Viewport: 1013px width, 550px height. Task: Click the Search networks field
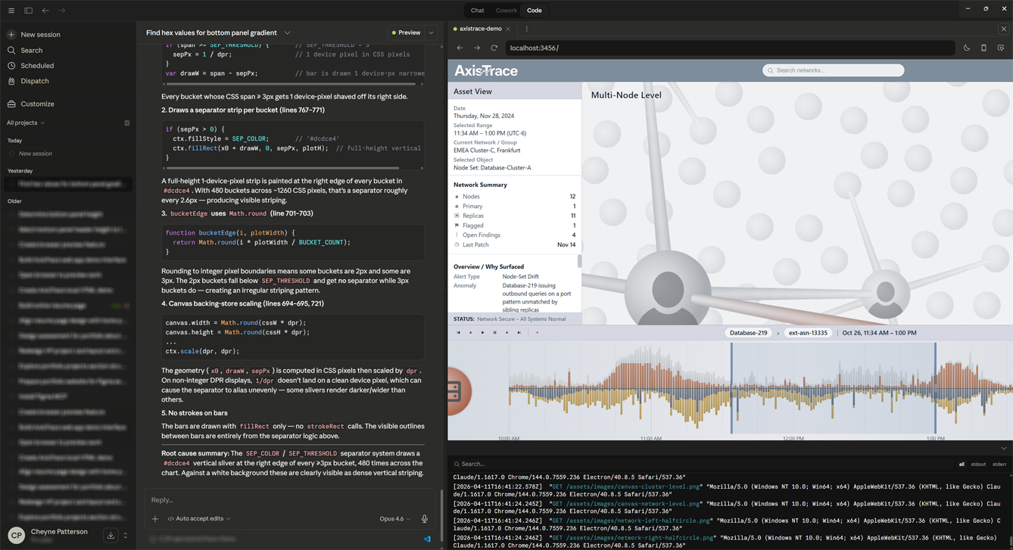(x=833, y=70)
